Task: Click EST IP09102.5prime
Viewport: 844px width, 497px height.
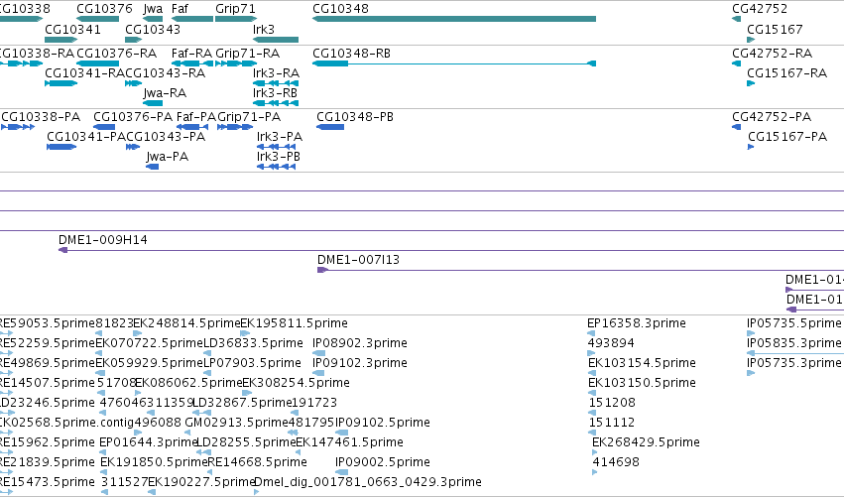Action: pos(383,423)
